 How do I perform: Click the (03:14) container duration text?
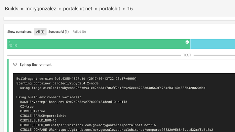click(x=13, y=46)
